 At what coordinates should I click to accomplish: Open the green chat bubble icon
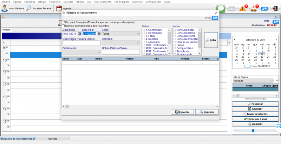point(221,8)
